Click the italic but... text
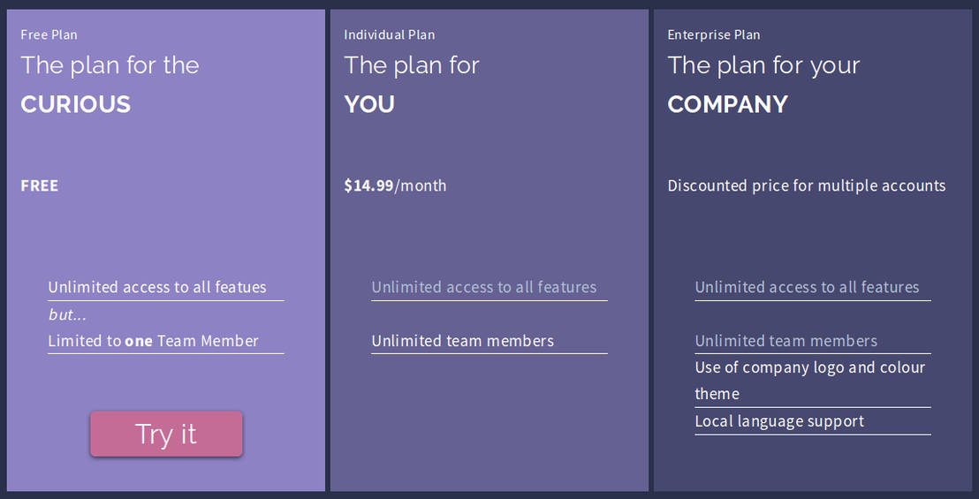Viewport: 979px width, 499px height. coord(67,314)
